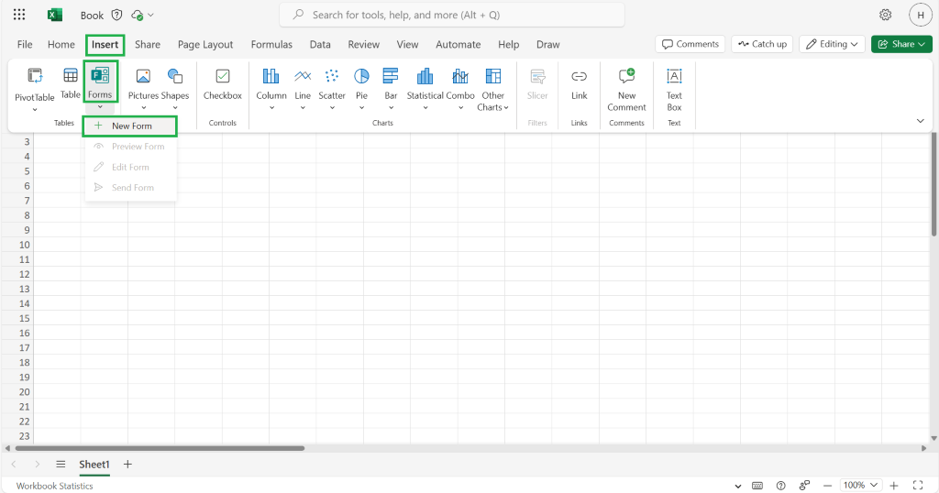Open the 100% zoom level dropdown
939x493 pixels.
(x=860, y=486)
